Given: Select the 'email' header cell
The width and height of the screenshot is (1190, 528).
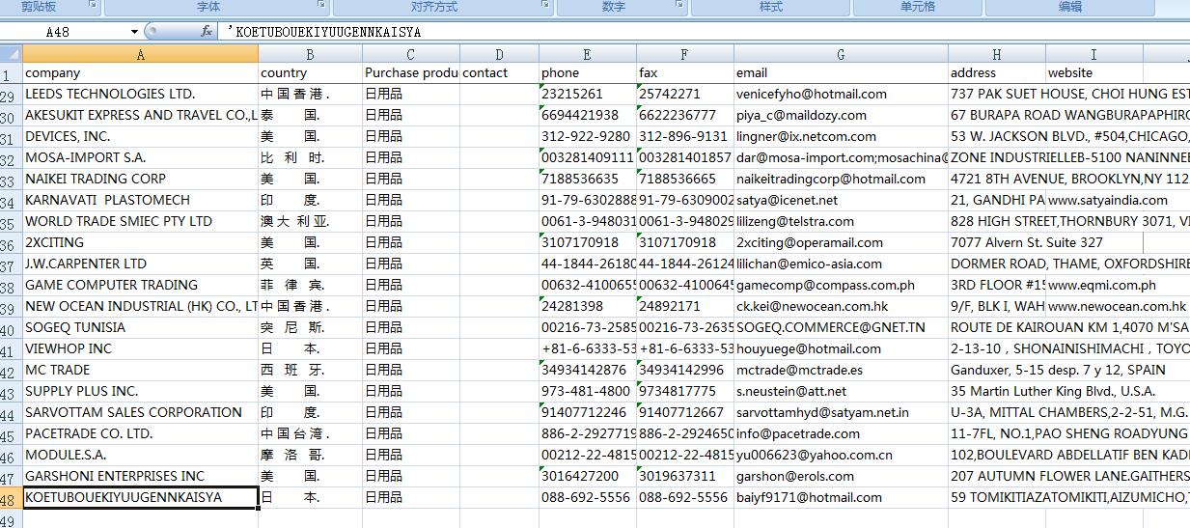Looking at the screenshot, I should (841, 73).
